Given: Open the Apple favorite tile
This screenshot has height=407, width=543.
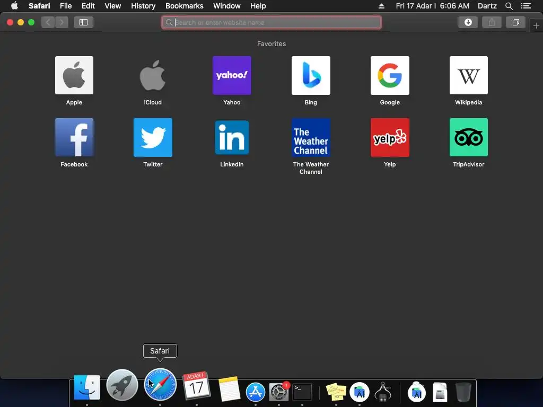Looking at the screenshot, I should click(74, 75).
